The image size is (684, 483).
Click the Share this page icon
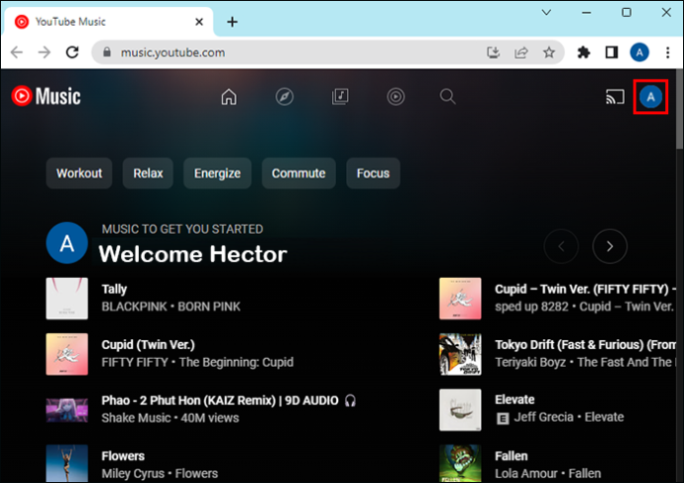[x=520, y=53]
